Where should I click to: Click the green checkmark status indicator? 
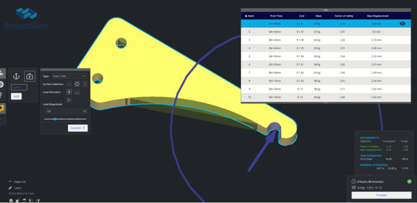tap(409, 181)
